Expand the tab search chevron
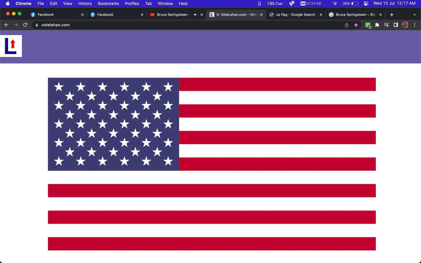 (x=414, y=15)
